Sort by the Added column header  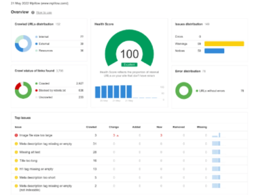(136, 127)
